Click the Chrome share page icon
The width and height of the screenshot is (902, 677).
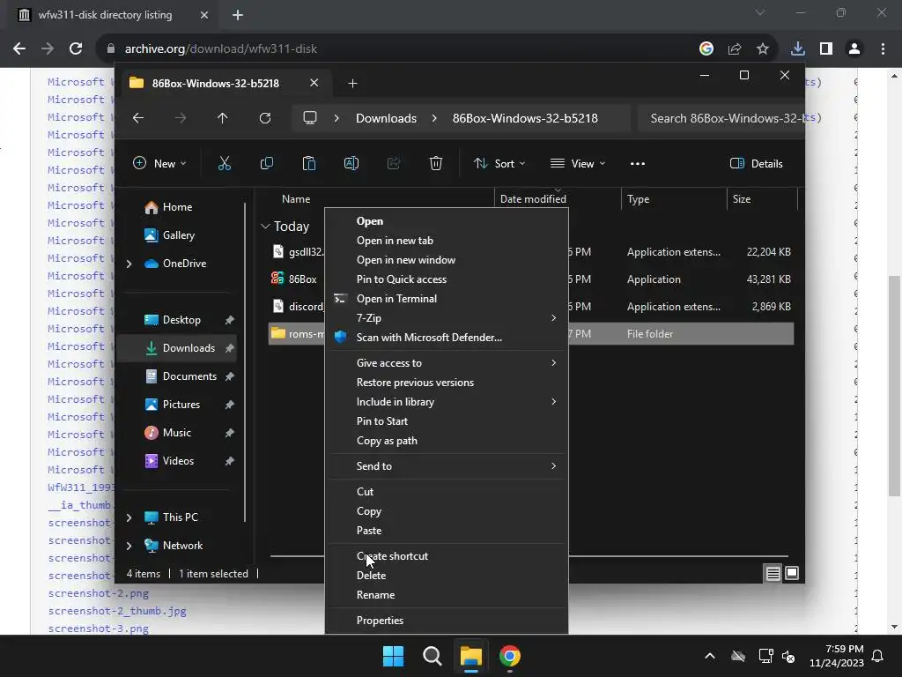click(735, 49)
